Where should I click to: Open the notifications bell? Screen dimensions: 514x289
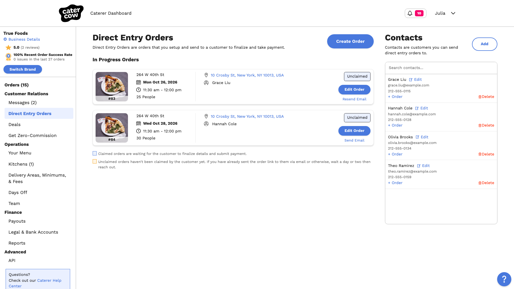[x=410, y=13]
